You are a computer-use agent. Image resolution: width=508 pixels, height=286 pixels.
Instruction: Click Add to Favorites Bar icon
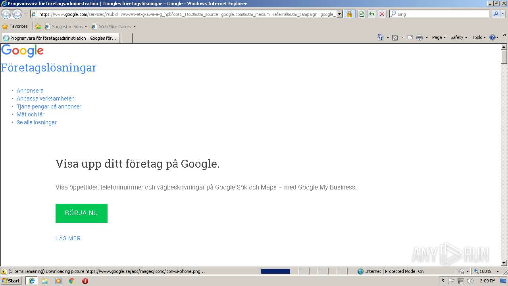38,27
